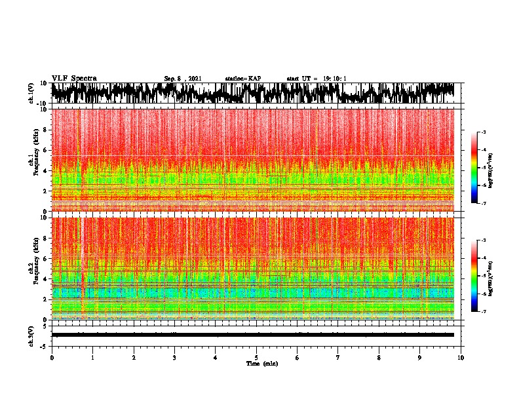This screenshot has height=401, width=519.
Task: Click the ch.2 spectrogram color bar
Action: [x=474, y=276]
